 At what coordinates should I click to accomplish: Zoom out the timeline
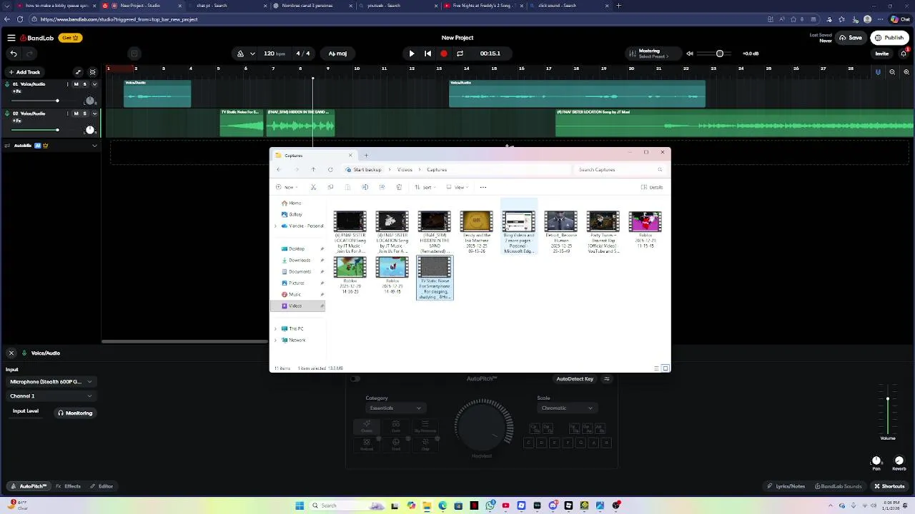892,72
